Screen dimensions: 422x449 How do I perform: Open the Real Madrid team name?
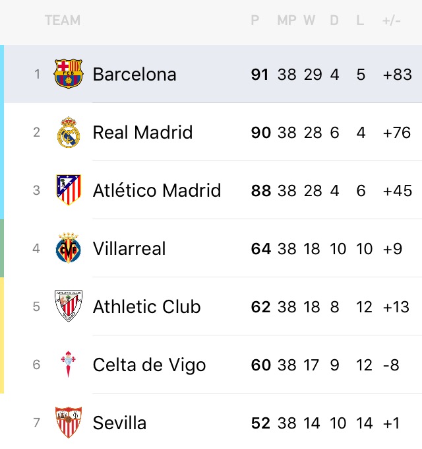[x=142, y=132]
